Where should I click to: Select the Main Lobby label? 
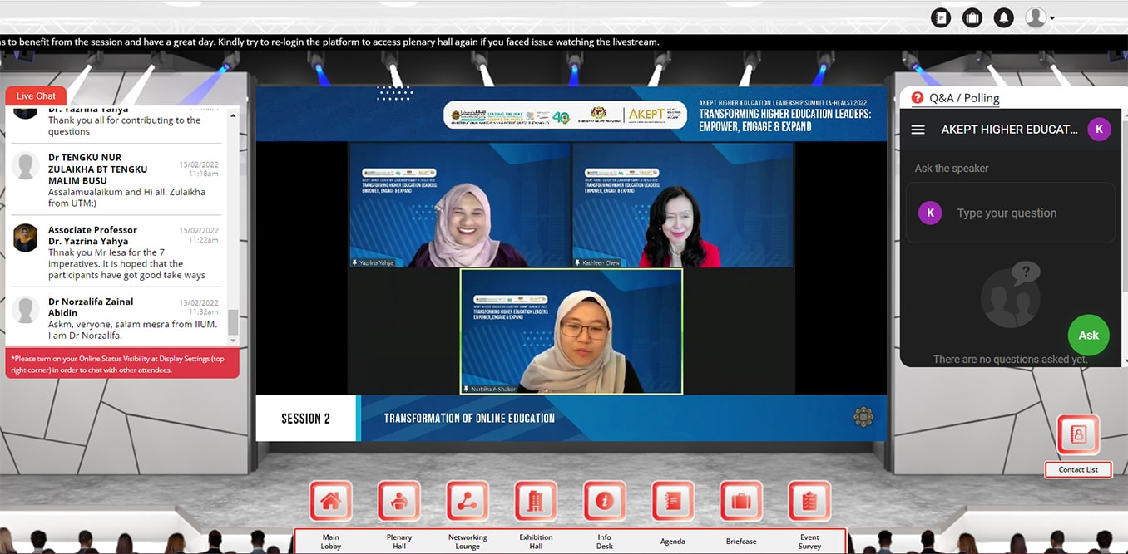[331, 542]
